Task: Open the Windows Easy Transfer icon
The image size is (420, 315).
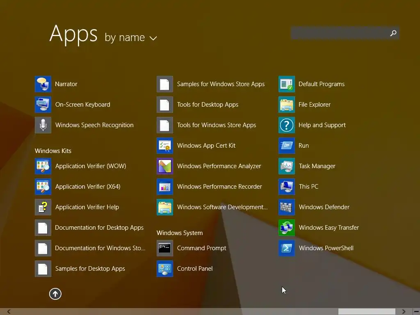Action: click(287, 228)
